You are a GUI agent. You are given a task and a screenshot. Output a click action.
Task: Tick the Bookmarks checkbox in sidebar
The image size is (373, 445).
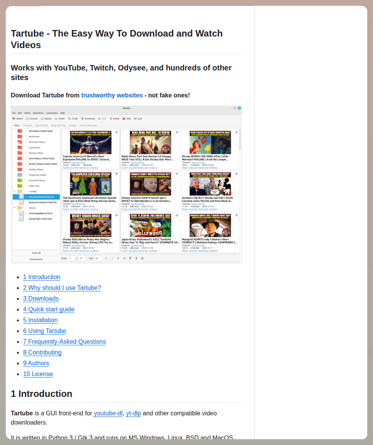(x=27, y=137)
